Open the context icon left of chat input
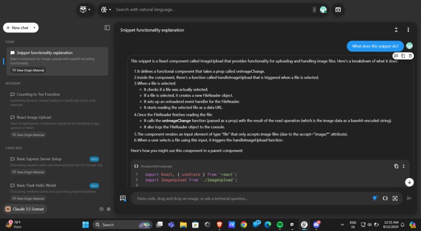Screen dimensions: 421x231 pos(123,198)
